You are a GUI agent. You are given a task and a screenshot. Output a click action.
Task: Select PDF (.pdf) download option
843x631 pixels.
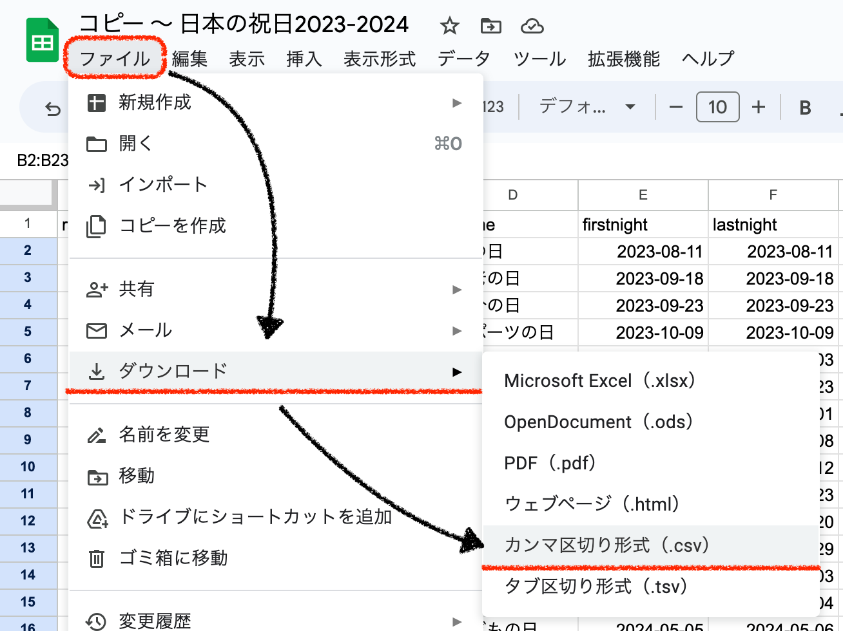[x=550, y=463]
